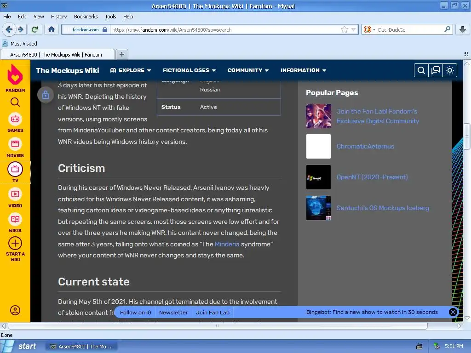Screen dimensions: 471x353
Task: Click the Join Fan Lab button
Action: 213,313
